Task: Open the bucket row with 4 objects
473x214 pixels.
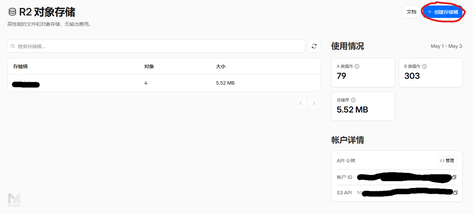Action: click(x=164, y=83)
